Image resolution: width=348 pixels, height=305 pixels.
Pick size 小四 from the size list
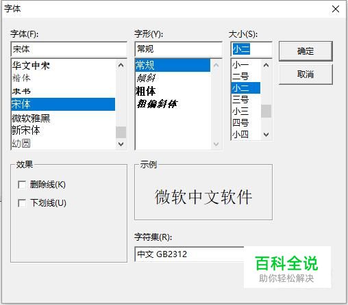point(246,135)
